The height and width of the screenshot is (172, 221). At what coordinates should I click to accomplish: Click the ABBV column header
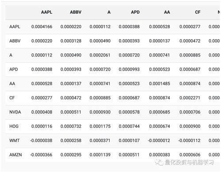(x=76, y=12)
